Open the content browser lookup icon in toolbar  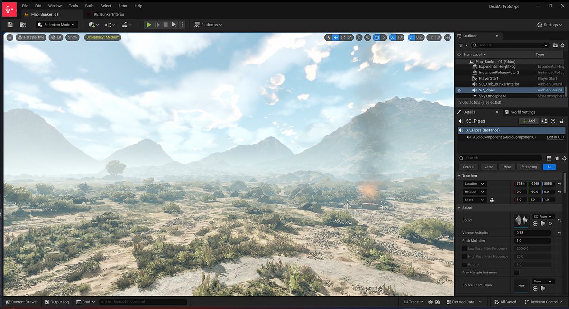[22, 25]
